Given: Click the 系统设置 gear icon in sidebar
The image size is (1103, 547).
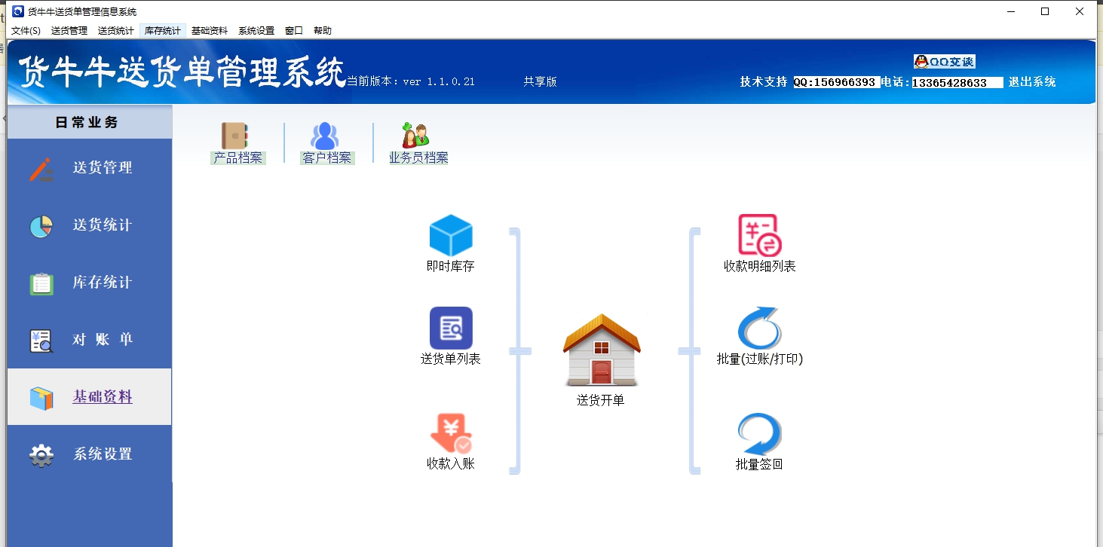Looking at the screenshot, I should [41, 455].
